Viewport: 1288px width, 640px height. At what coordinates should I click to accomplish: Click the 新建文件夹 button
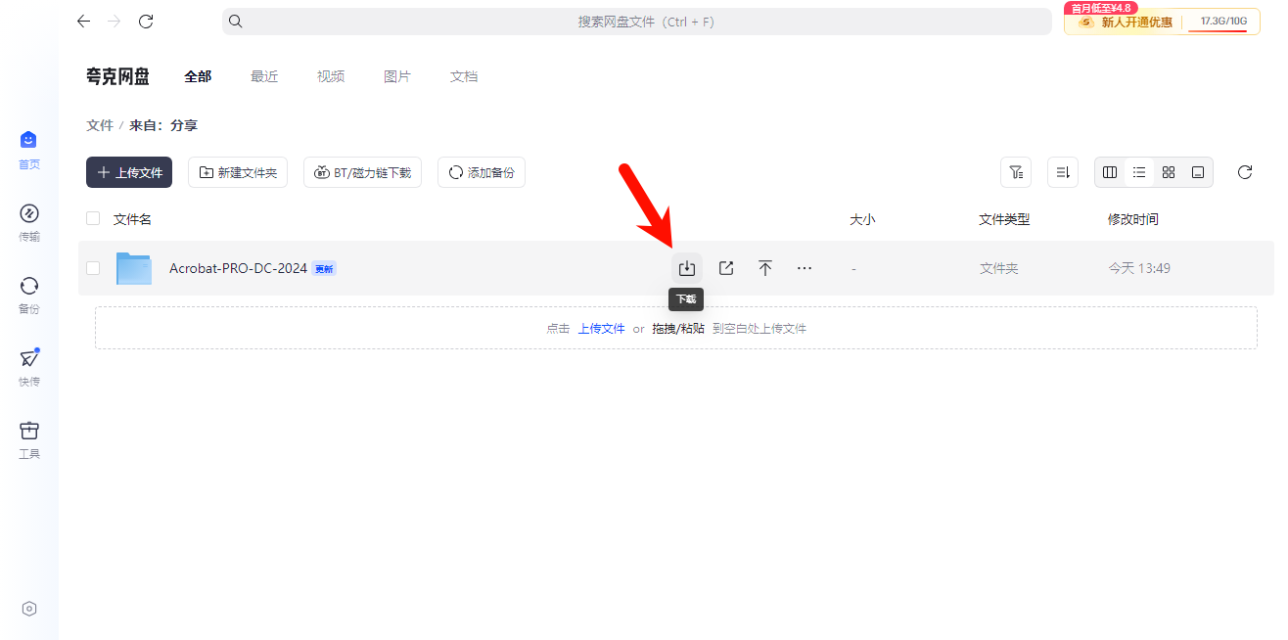coord(238,172)
